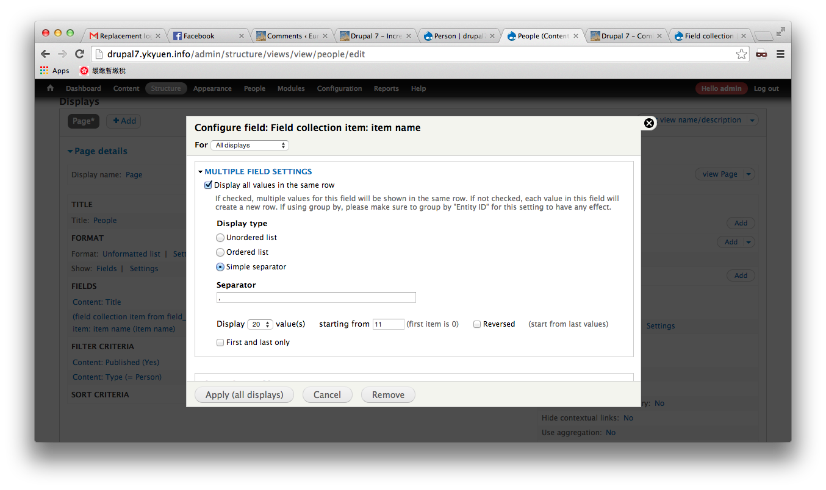Click the Drupal home icon in admin bar
The image size is (826, 490).
[50, 88]
